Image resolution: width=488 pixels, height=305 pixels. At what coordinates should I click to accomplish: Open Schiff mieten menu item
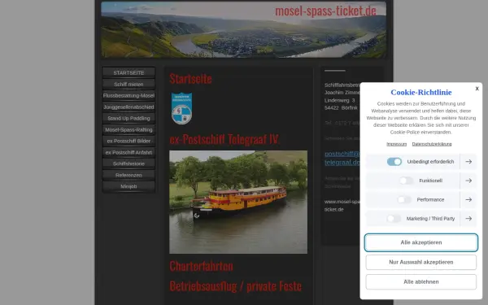coord(129,84)
